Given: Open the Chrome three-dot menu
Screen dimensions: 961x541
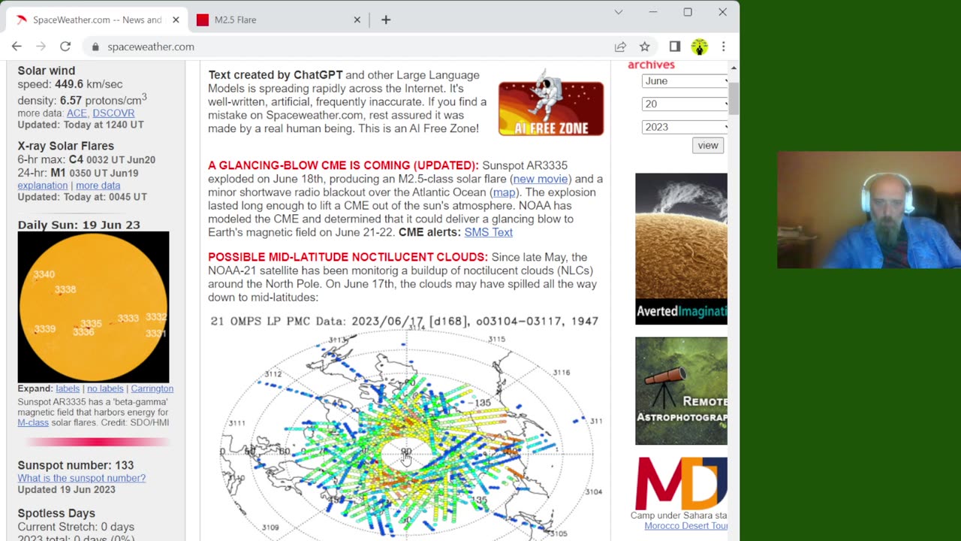Looking at the screenshot, I should pos(723,47).
